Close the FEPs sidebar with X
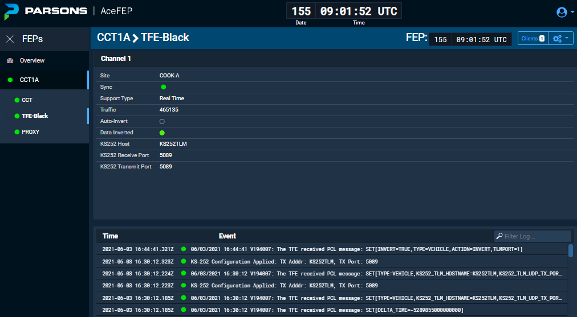Viewport: 577px width, 317px height. (x=10, y=39)
